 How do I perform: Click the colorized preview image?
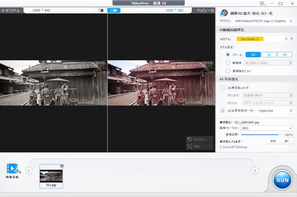161,83
